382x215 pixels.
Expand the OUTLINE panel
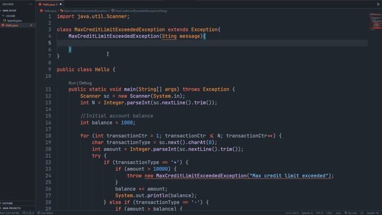(x=7, y=203)
